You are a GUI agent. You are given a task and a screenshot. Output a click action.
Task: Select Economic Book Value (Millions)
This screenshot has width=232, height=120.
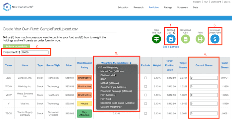pos(117,103)
